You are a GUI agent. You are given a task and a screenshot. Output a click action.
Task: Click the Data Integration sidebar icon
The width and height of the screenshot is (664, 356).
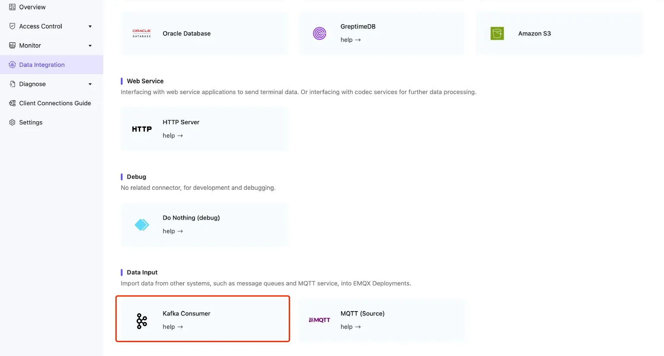coord(12,64)
